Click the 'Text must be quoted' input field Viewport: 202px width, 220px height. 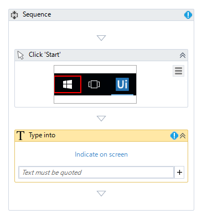click(x=96, y=173)
